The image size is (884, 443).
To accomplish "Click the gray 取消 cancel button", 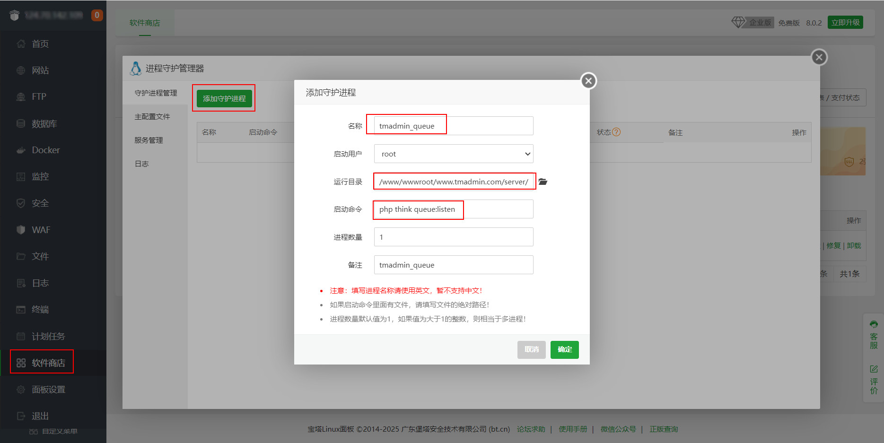I will pos(531,350).
